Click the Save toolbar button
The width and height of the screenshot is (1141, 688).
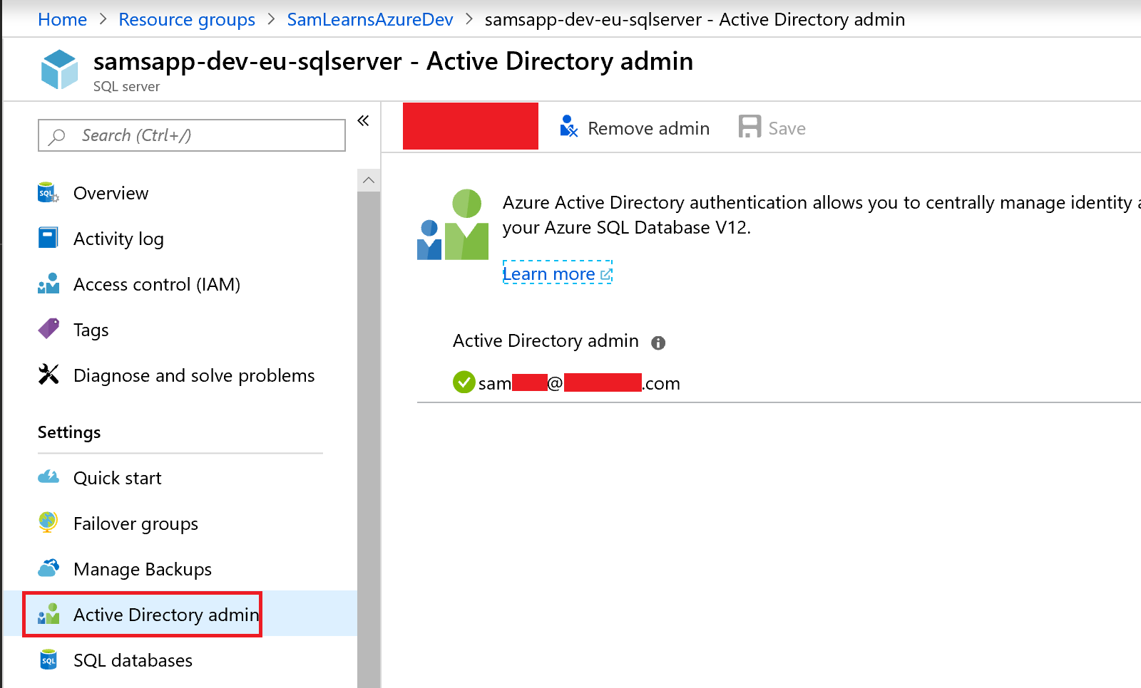772,128
